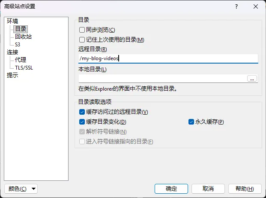This screenshot has height=198, width=266.
Task: Select 提示 in the navigation tree
Action: click(12, 75)
